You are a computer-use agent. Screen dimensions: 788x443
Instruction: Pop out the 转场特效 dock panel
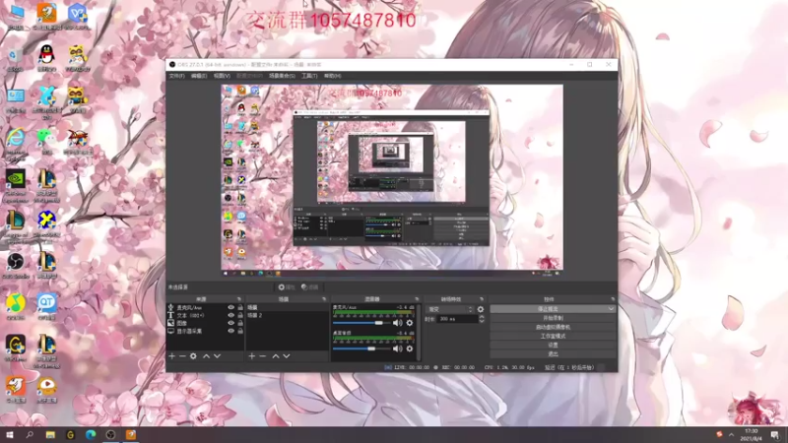point(482,299)
